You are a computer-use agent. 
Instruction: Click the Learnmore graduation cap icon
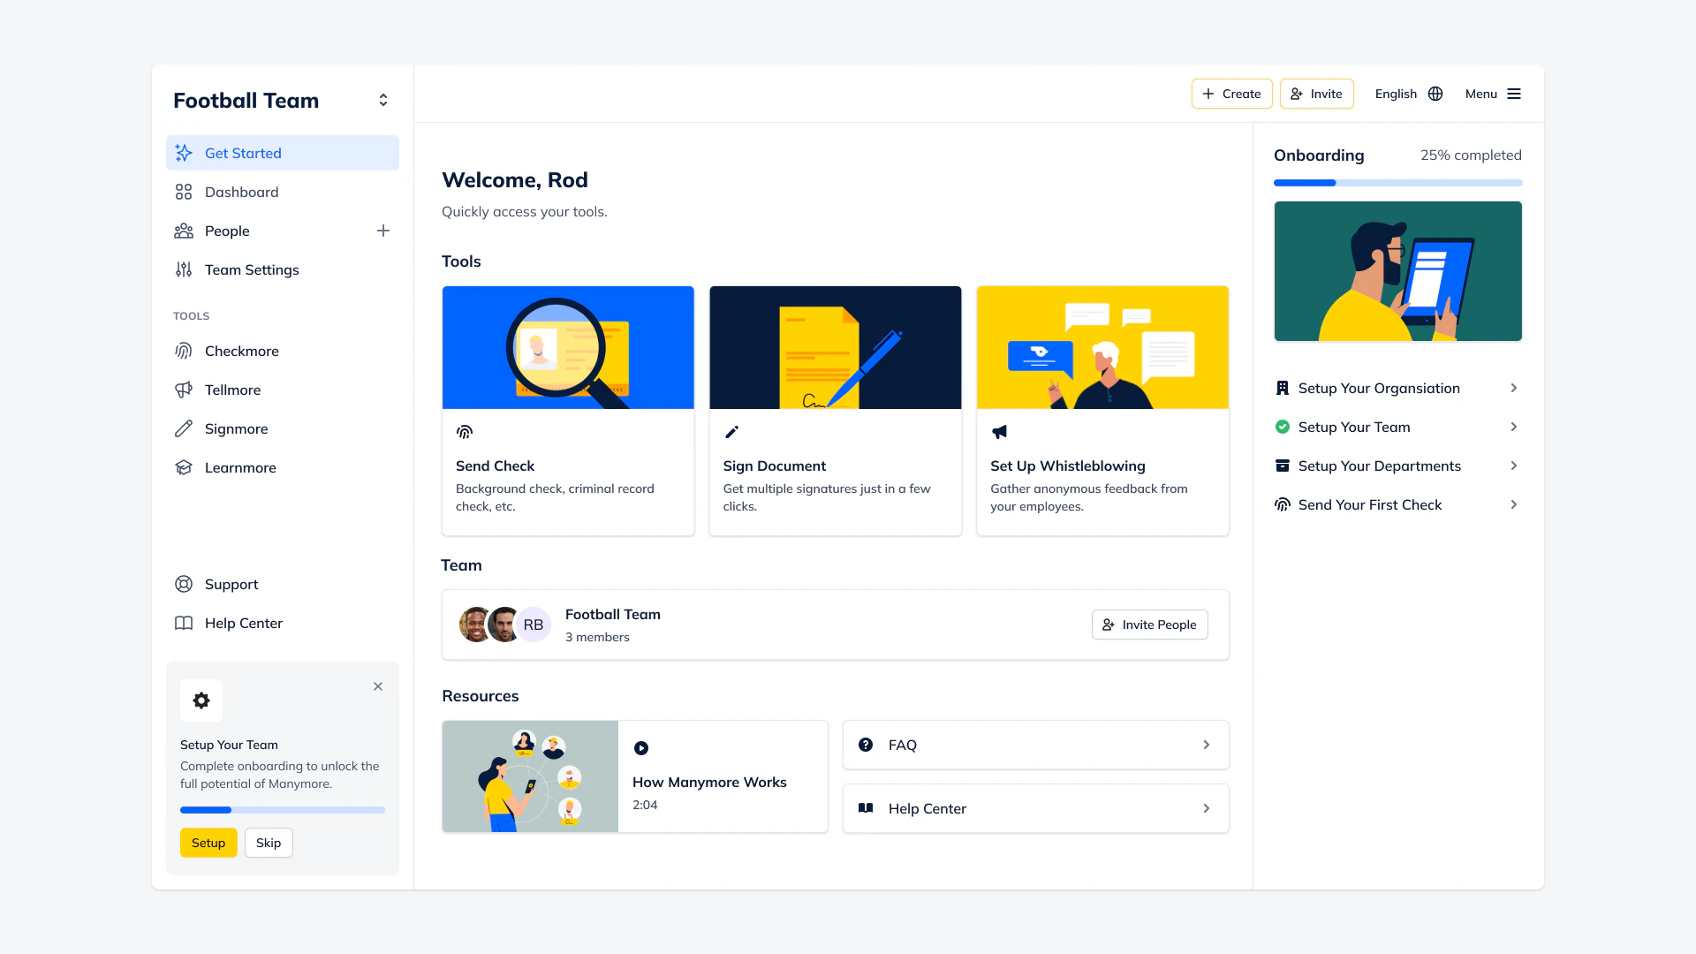click(184, 467)
